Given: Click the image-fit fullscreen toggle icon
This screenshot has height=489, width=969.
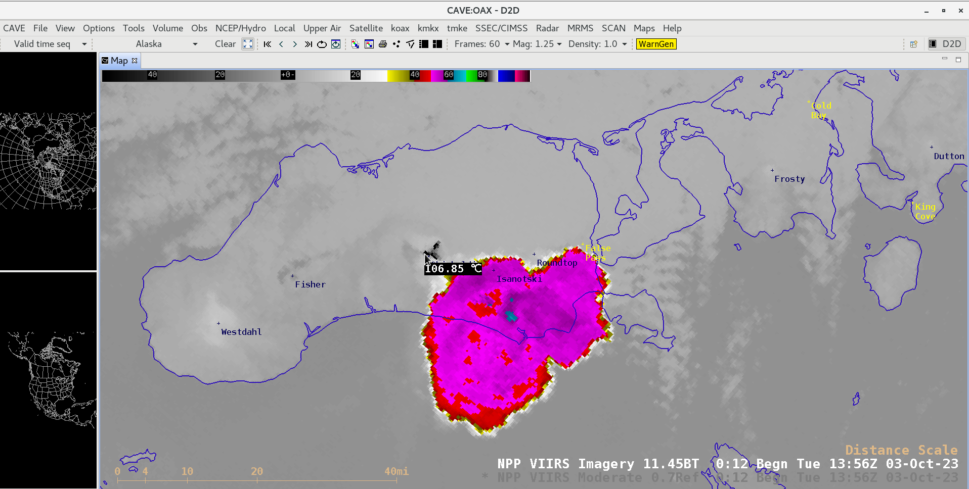Looking at the screenshot, I should 247,44.
